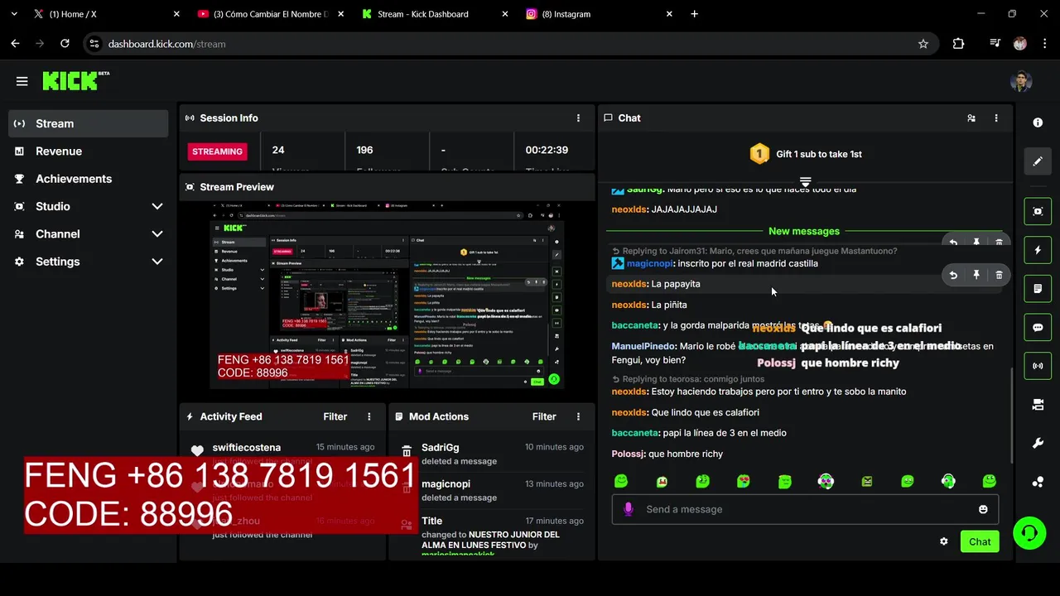Click the chat panel vertical scrollbar
The height and width of the screenshot is (596, 1060).
point(1011,414)
